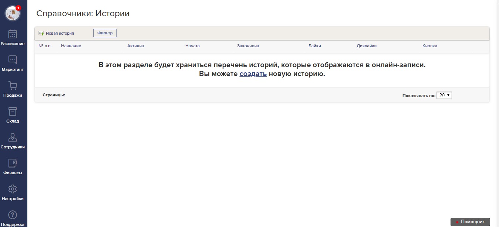The height and width of the screenshot is (227, 499).
Task: Follow the создать link
Action: [253, 74]
